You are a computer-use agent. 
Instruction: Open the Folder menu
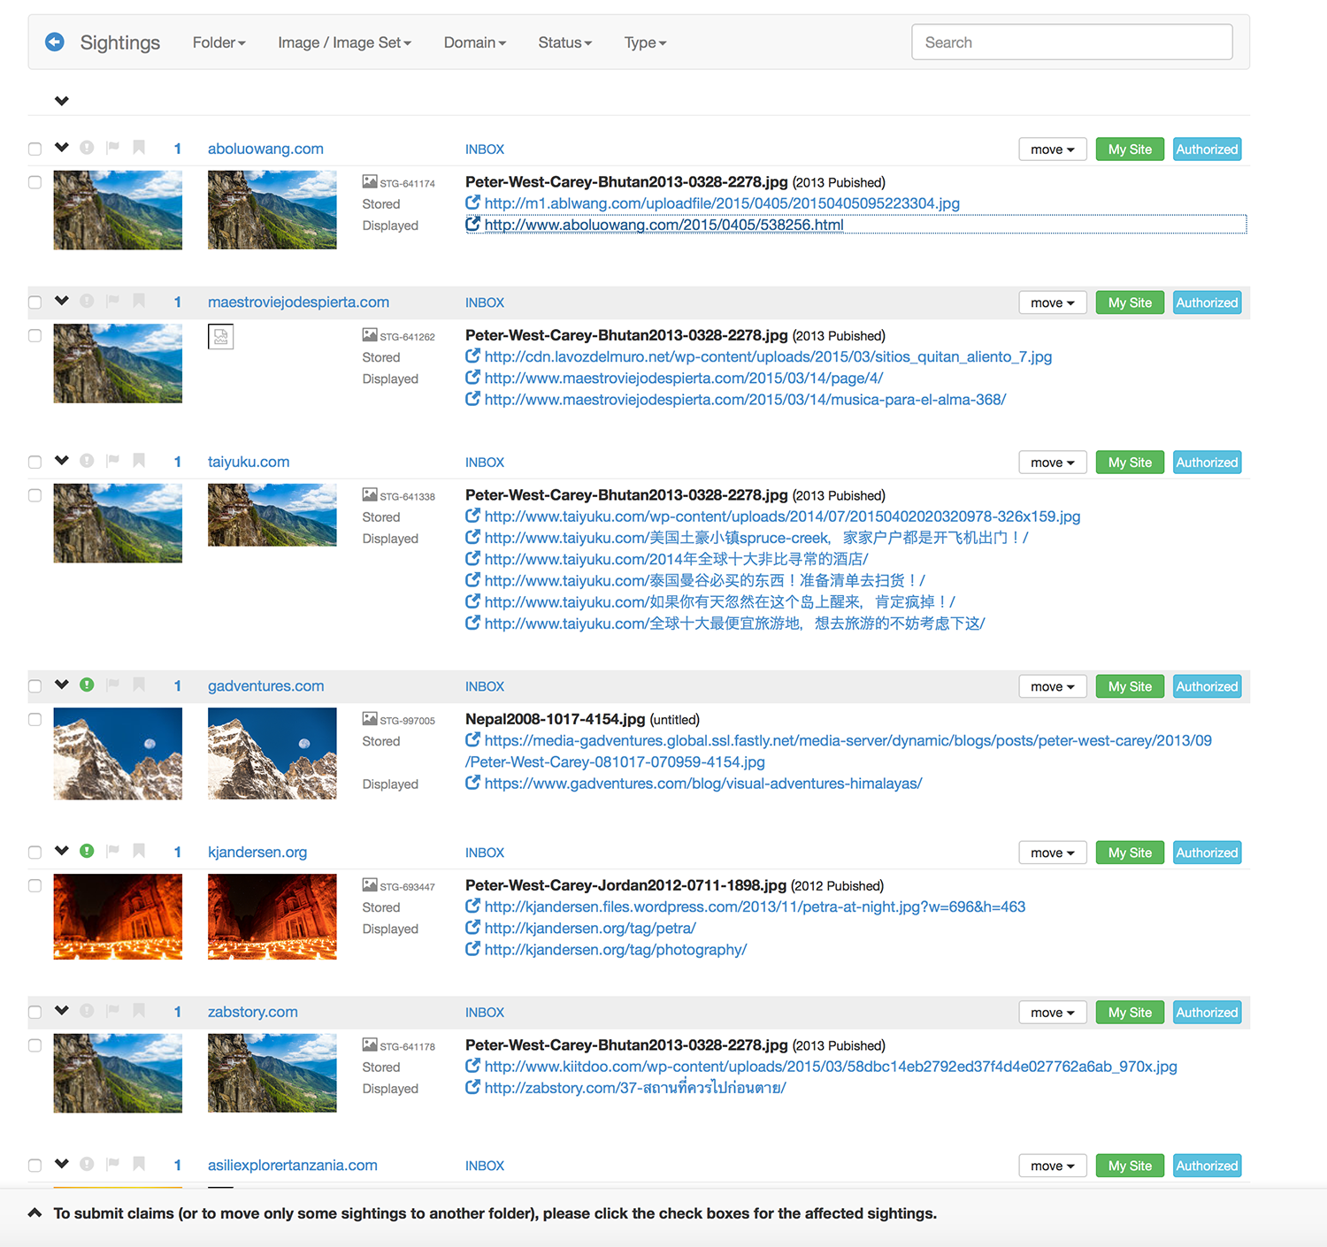219,42
